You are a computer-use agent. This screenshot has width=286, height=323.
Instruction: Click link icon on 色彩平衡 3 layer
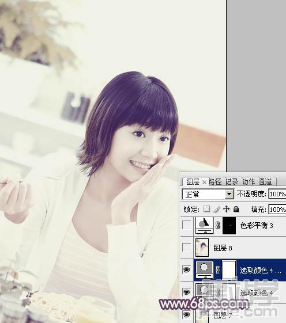(218, 225)
